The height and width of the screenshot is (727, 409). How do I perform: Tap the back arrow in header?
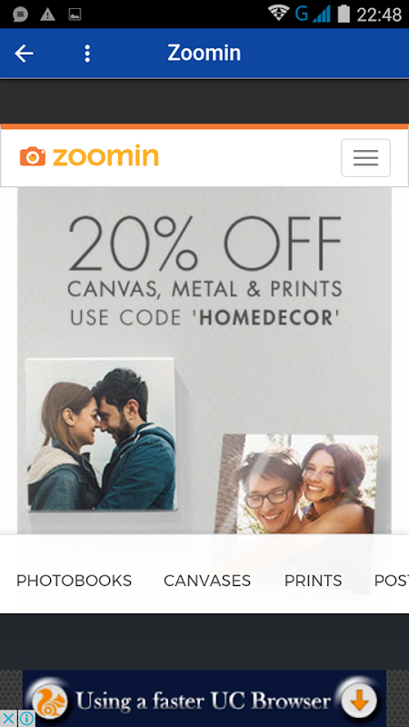25,54
